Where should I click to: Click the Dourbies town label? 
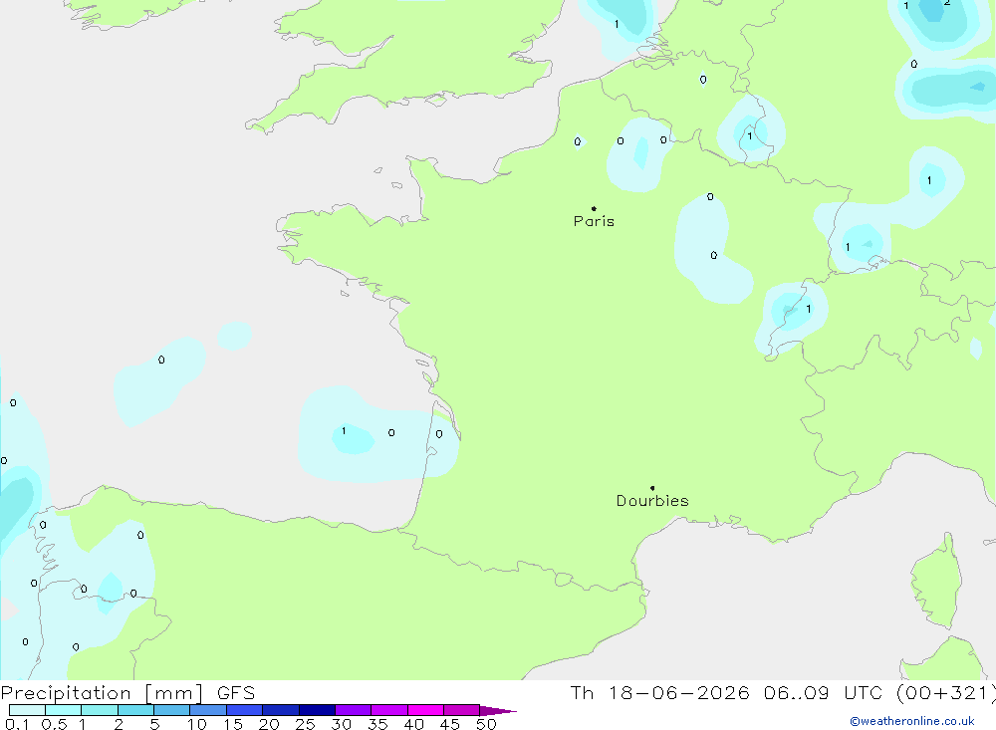pos(652,501)
